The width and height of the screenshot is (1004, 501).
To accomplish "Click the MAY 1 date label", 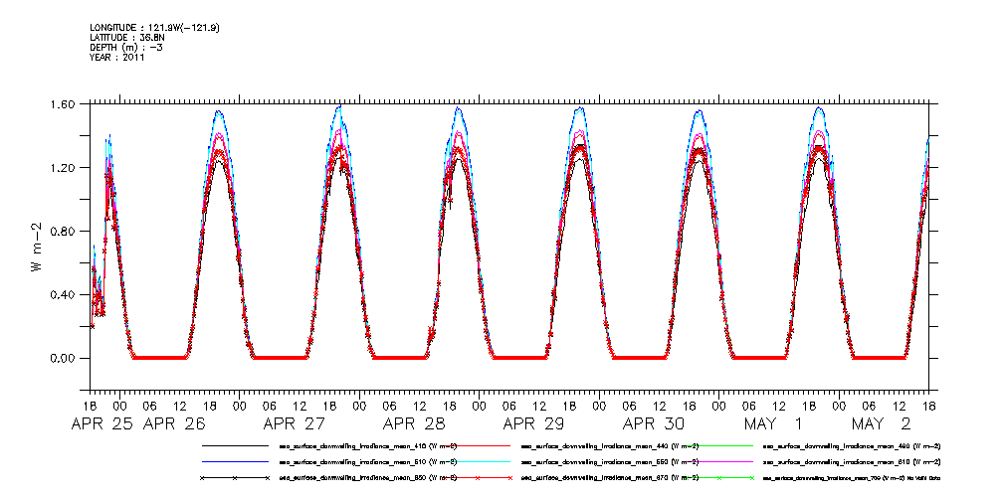I will pos(773,423).
